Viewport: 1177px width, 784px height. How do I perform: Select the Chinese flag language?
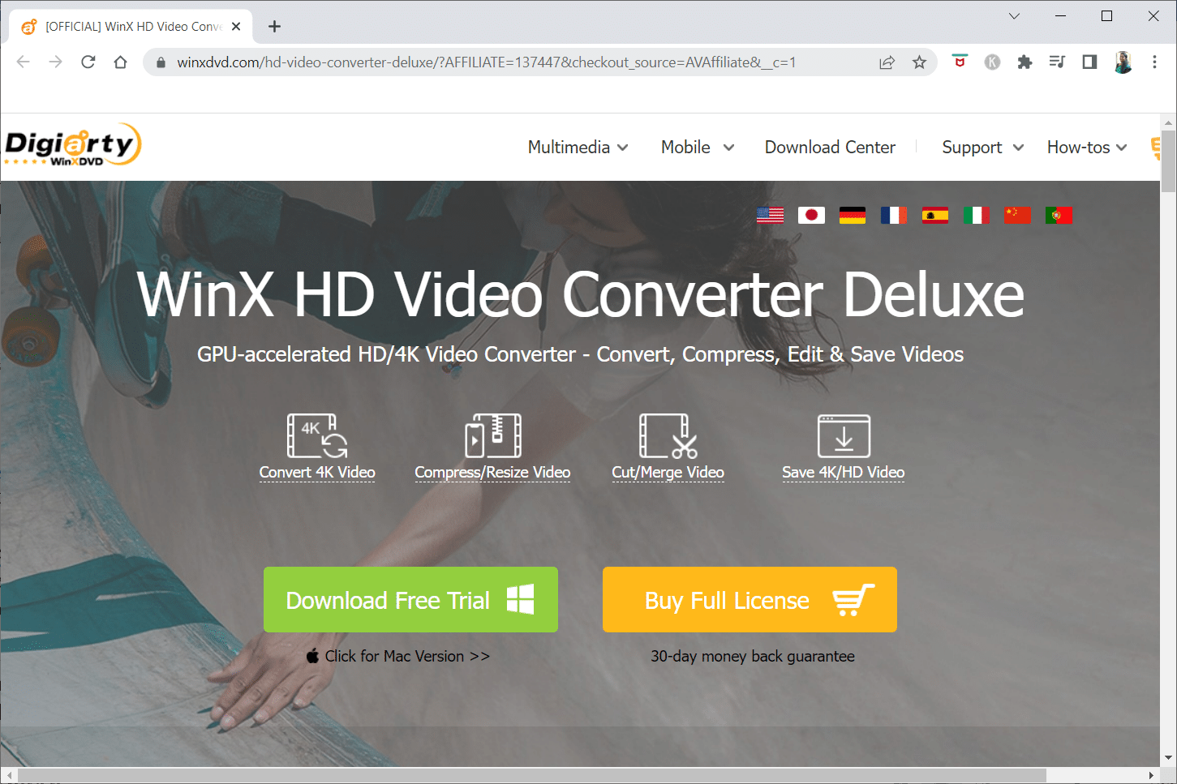tap(1017, 215)
